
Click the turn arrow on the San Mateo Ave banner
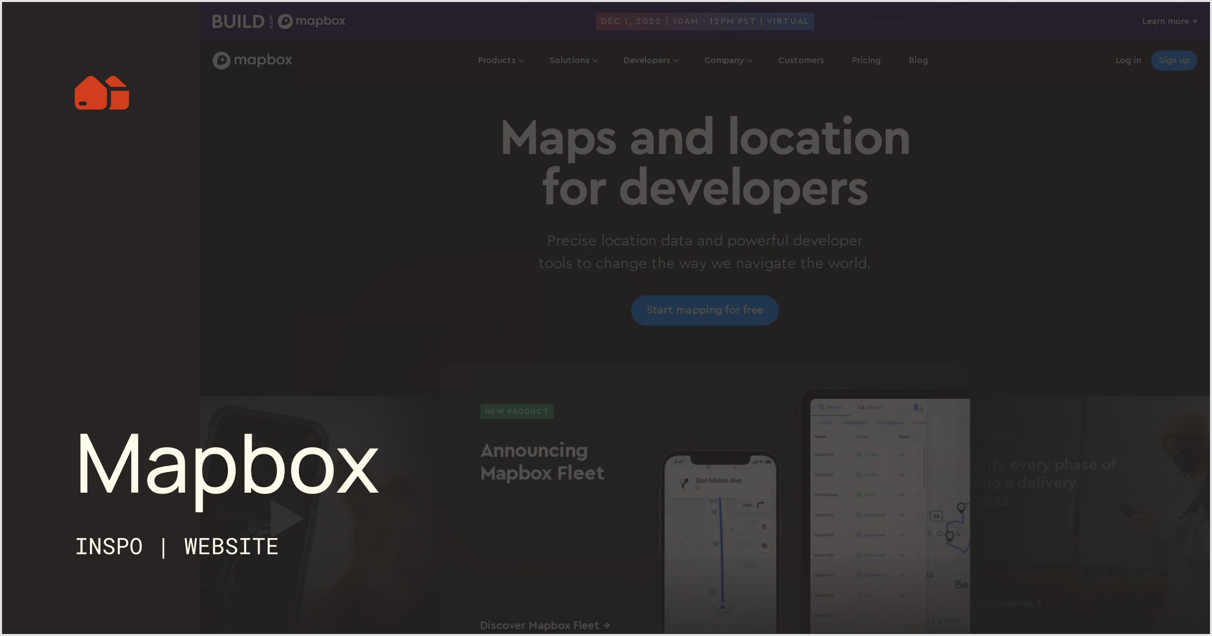click(x=684, y=483)
